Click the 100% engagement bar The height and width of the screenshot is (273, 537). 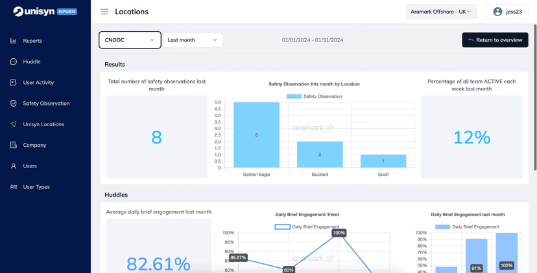click(507, 253)
